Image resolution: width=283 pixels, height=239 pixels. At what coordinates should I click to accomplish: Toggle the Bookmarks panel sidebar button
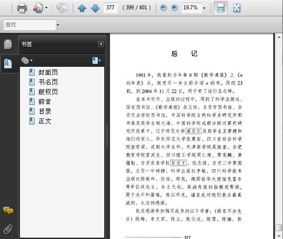(x=8, y=63)
